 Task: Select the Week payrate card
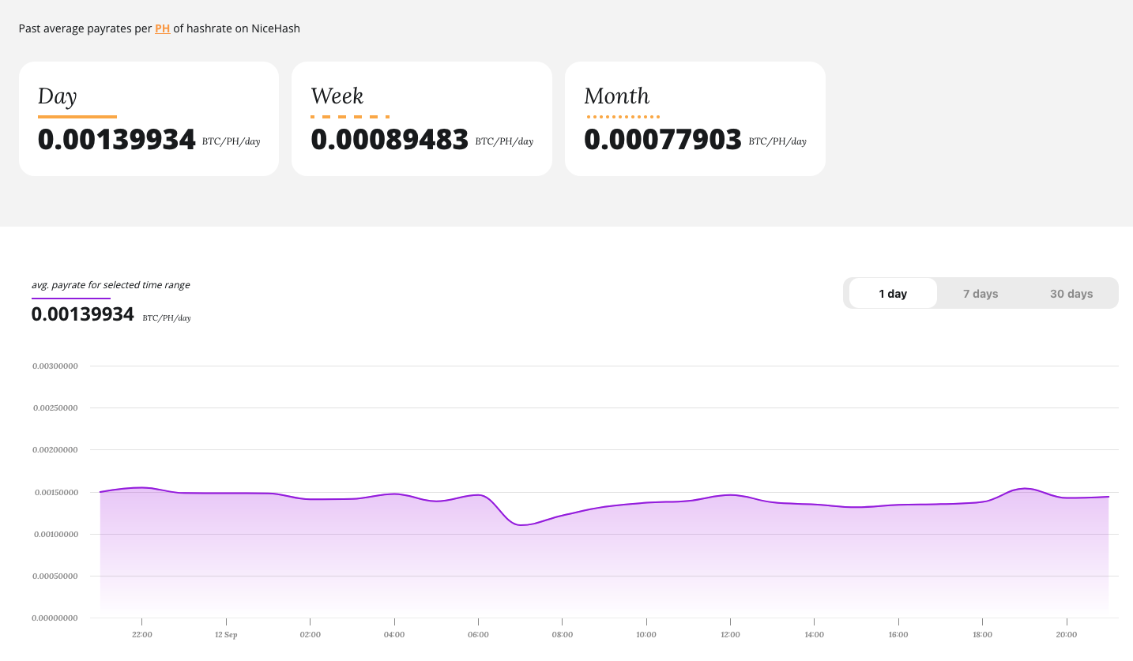coord(421,118)
